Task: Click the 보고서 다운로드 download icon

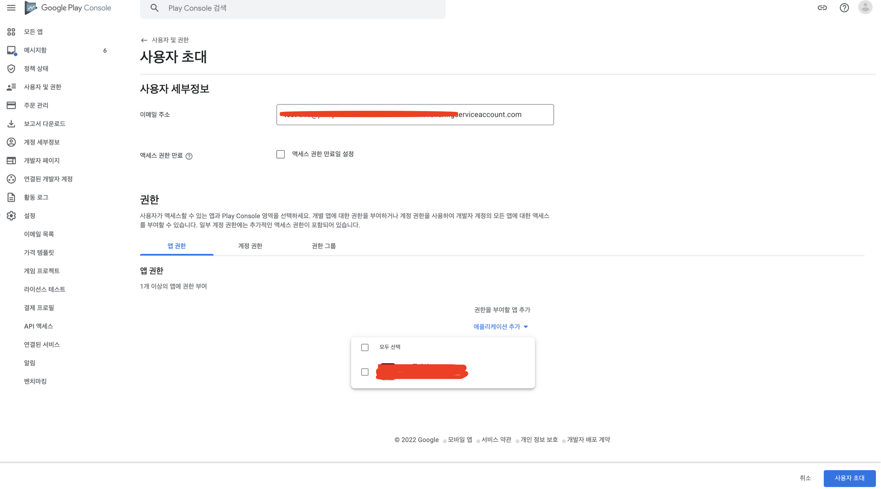Action: [11, 124]
